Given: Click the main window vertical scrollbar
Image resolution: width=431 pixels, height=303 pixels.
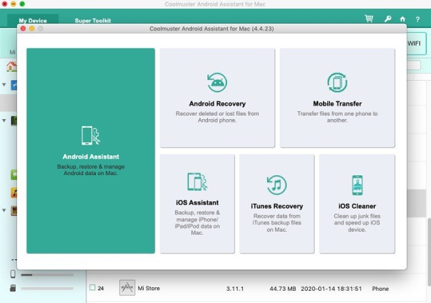Looking at the screenshot, I should point(429,252).
